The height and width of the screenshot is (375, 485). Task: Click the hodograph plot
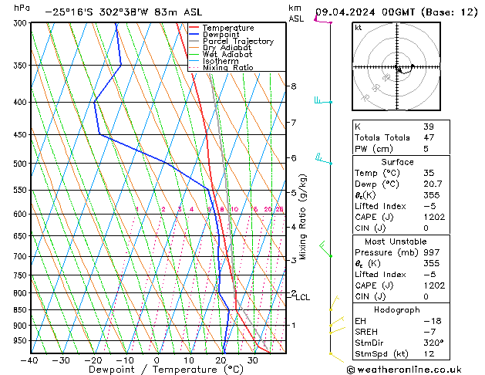pyautogui.click(x=396, y=66)
